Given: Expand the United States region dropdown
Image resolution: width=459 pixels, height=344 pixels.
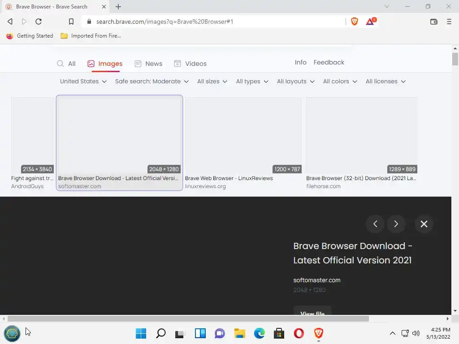Looking at the screenshot, I should coord(83,82).
